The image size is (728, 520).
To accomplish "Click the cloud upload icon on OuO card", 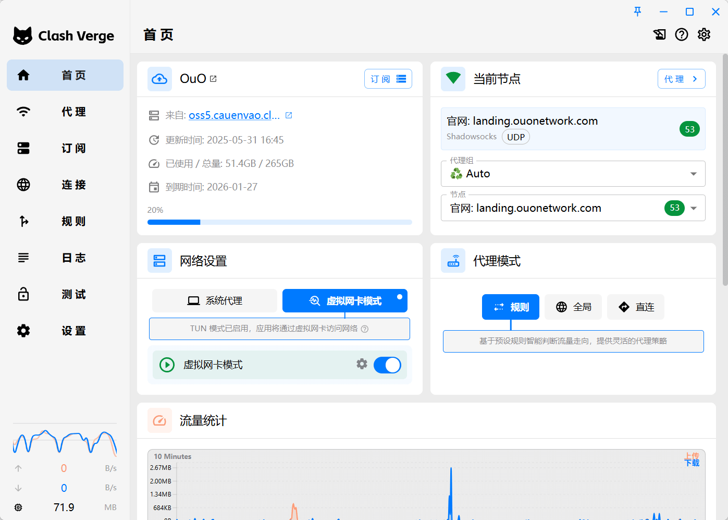I will [159, 79].
